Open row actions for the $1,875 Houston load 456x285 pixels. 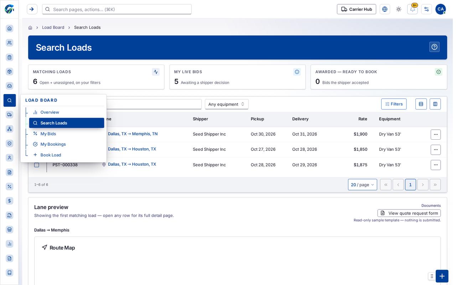tap(436, 165)
